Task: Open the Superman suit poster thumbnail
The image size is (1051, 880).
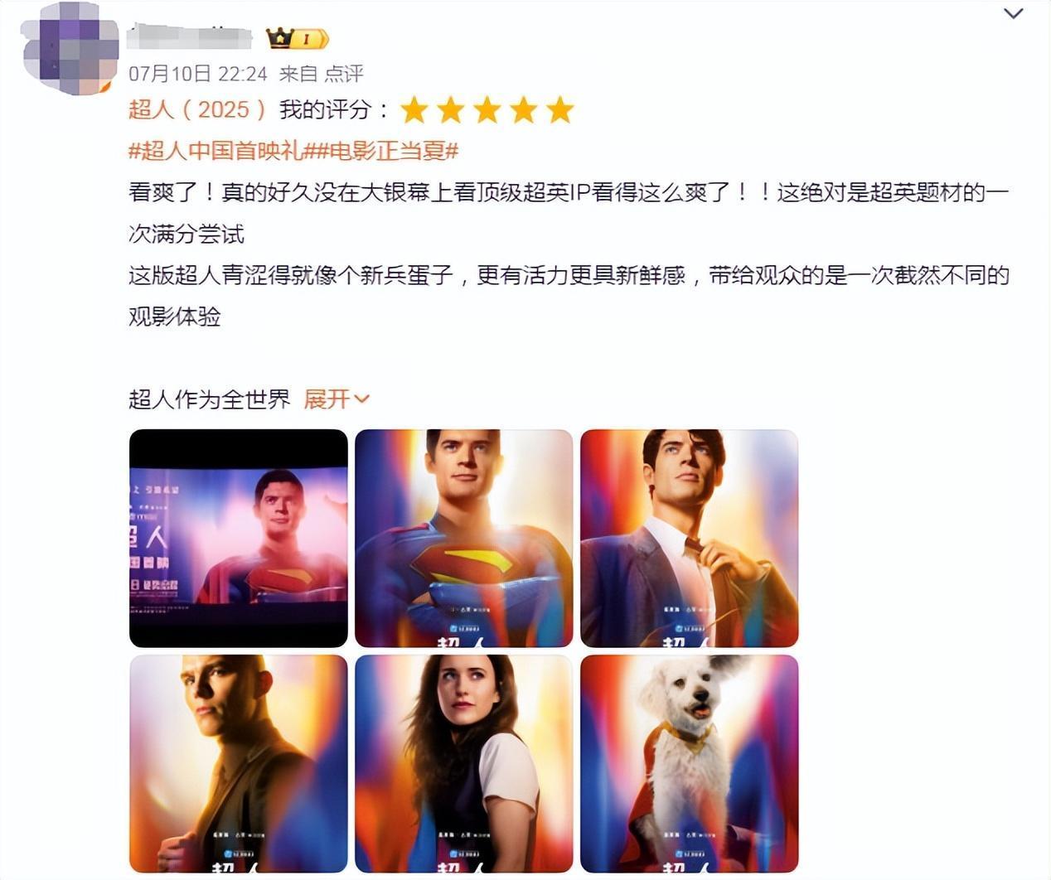Action: point(464,539)
